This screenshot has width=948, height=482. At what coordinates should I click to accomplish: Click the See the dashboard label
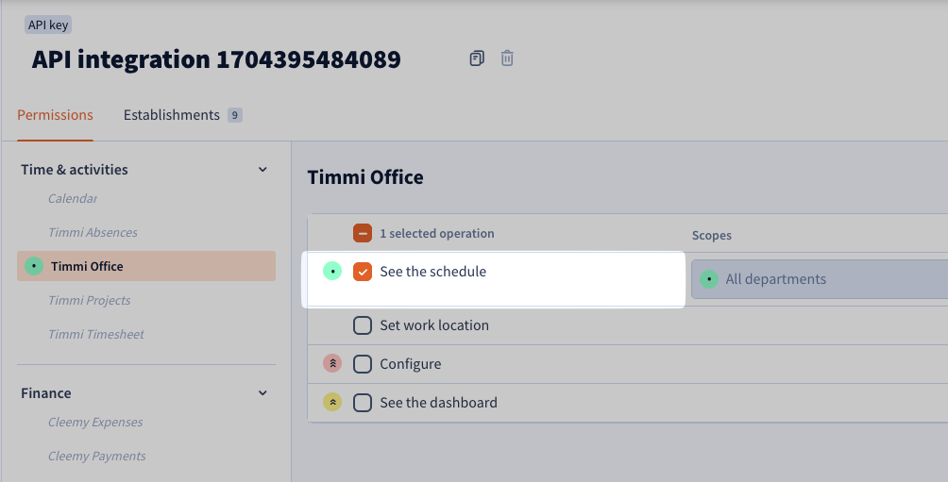point(438,402)
